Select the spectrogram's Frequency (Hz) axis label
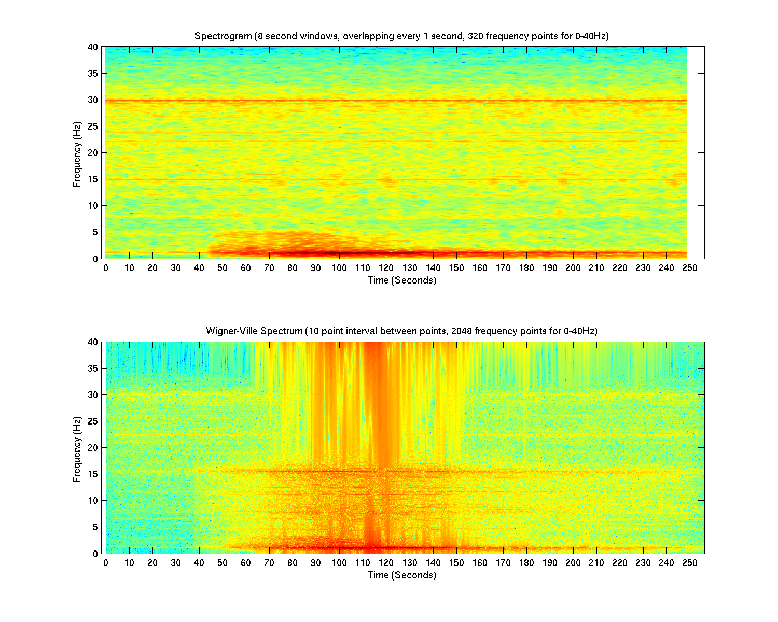This screenshot has width=778, height=622. point(77,154)
